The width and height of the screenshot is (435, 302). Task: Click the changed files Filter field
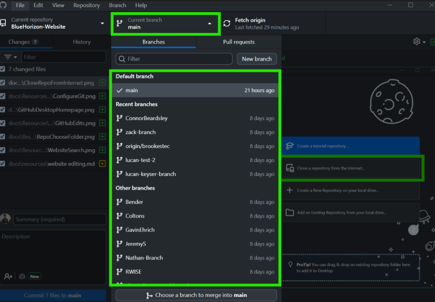[x=64, y=57]
